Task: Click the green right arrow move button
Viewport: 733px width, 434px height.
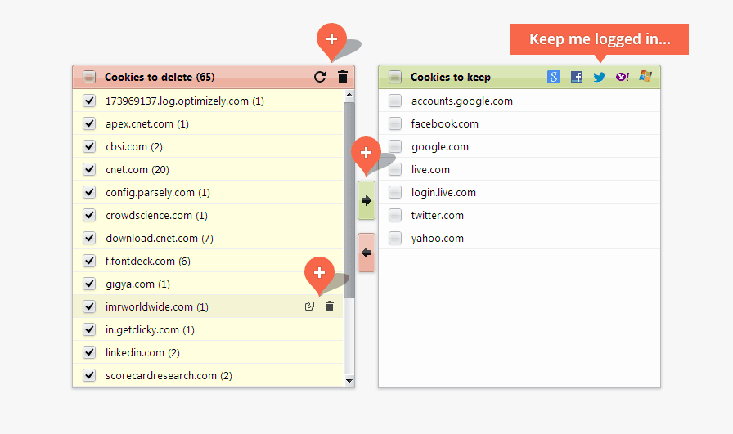Action: pyautogui.click(x=366, y=200)
